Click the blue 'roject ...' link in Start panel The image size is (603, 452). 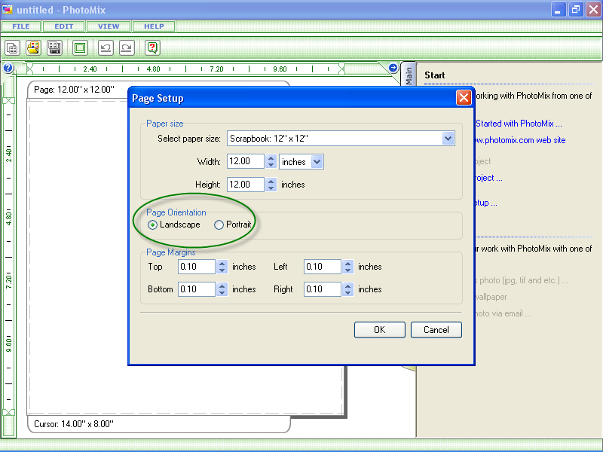[488, 178]
